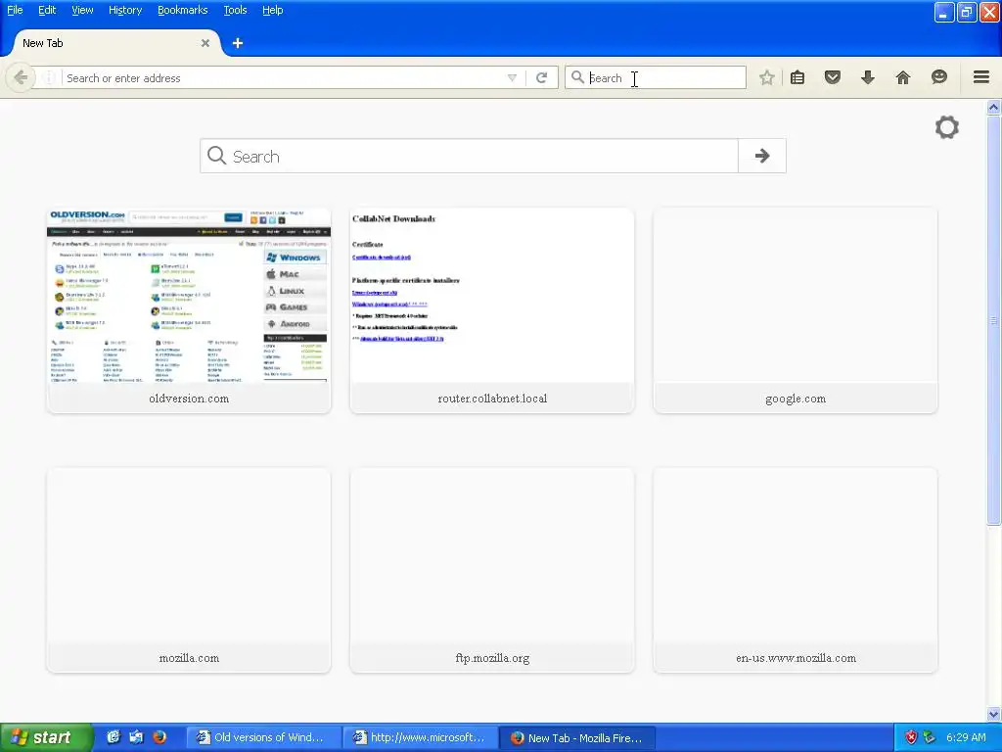1002x752 pixels.
Task: Open the google.com tile
Action: point(796,310)
